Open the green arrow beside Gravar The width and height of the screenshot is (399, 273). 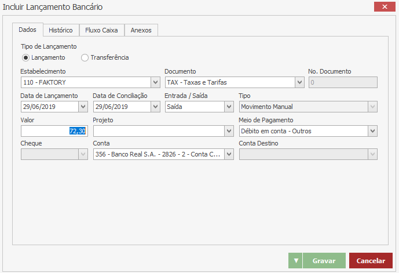[x=295, y=261]
